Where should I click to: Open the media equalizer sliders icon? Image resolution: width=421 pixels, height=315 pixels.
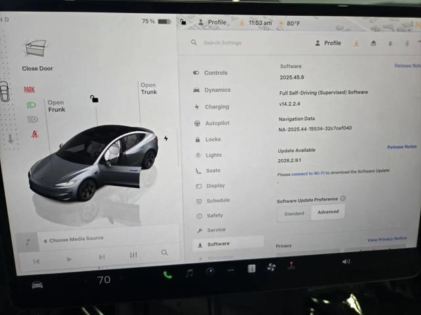click(134, 255)
